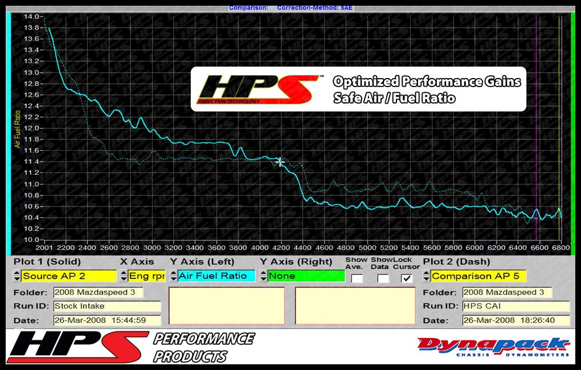This screenshot has height=370, width=581.
Task: Click the 10.0 value on the Y axis
Action: tap(31, 240)
